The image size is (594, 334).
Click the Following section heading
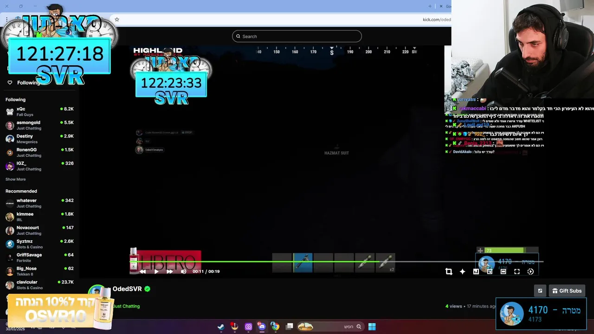15,100
